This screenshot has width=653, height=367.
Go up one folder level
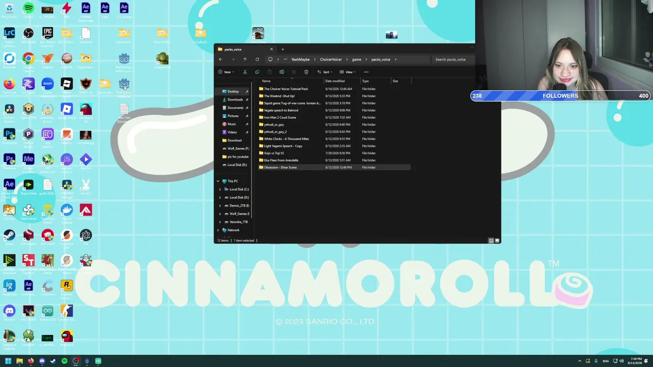(245, 60)
